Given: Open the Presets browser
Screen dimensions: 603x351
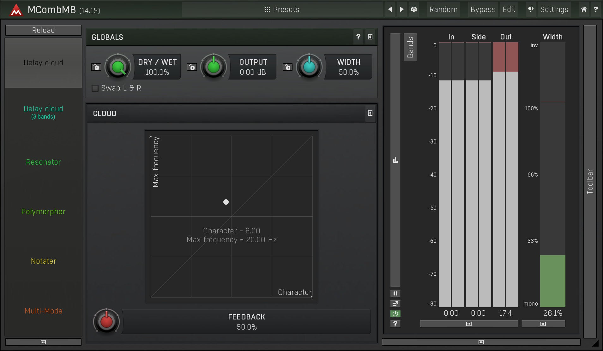Looking at the screenshot, I should (282, 9).
